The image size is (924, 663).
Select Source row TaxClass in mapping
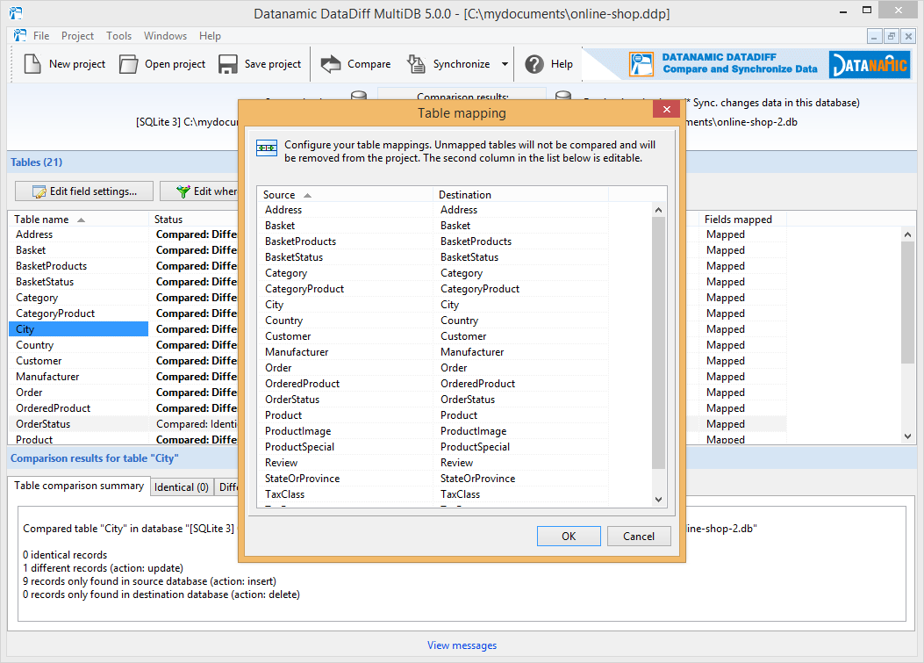coord(346,494)
